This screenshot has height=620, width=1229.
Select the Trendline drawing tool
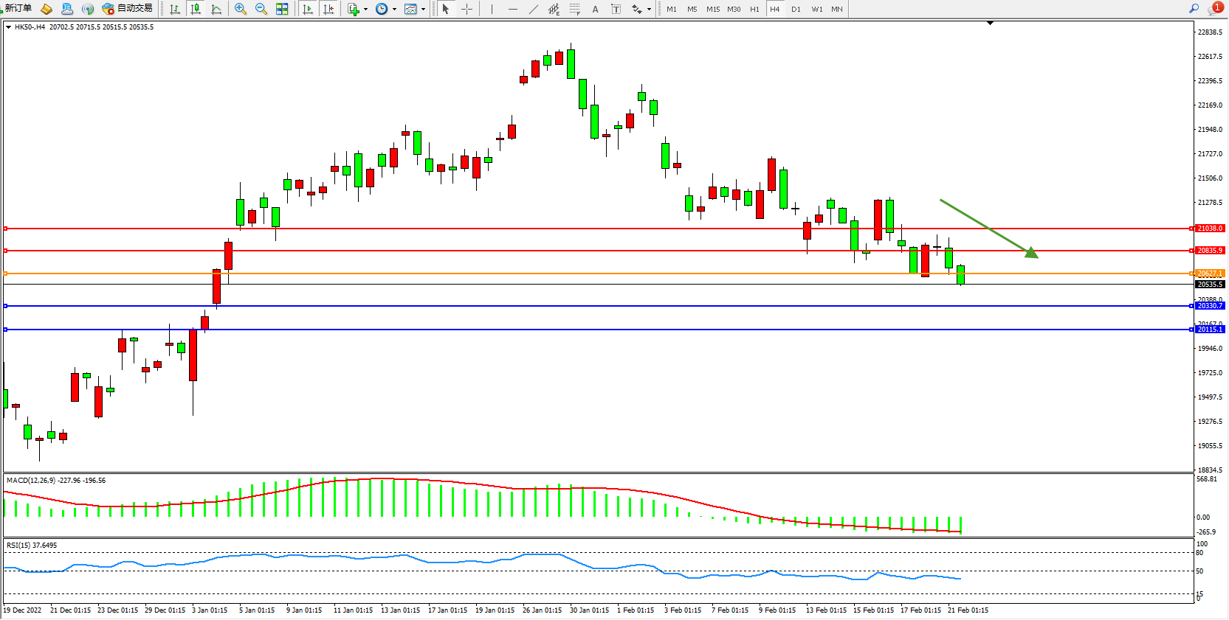tap(533, 9)
